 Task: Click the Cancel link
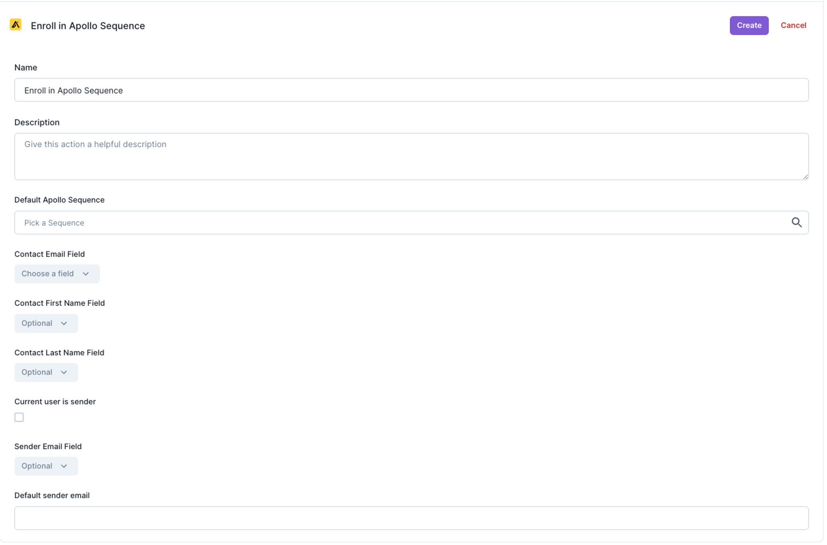point(793,25)
